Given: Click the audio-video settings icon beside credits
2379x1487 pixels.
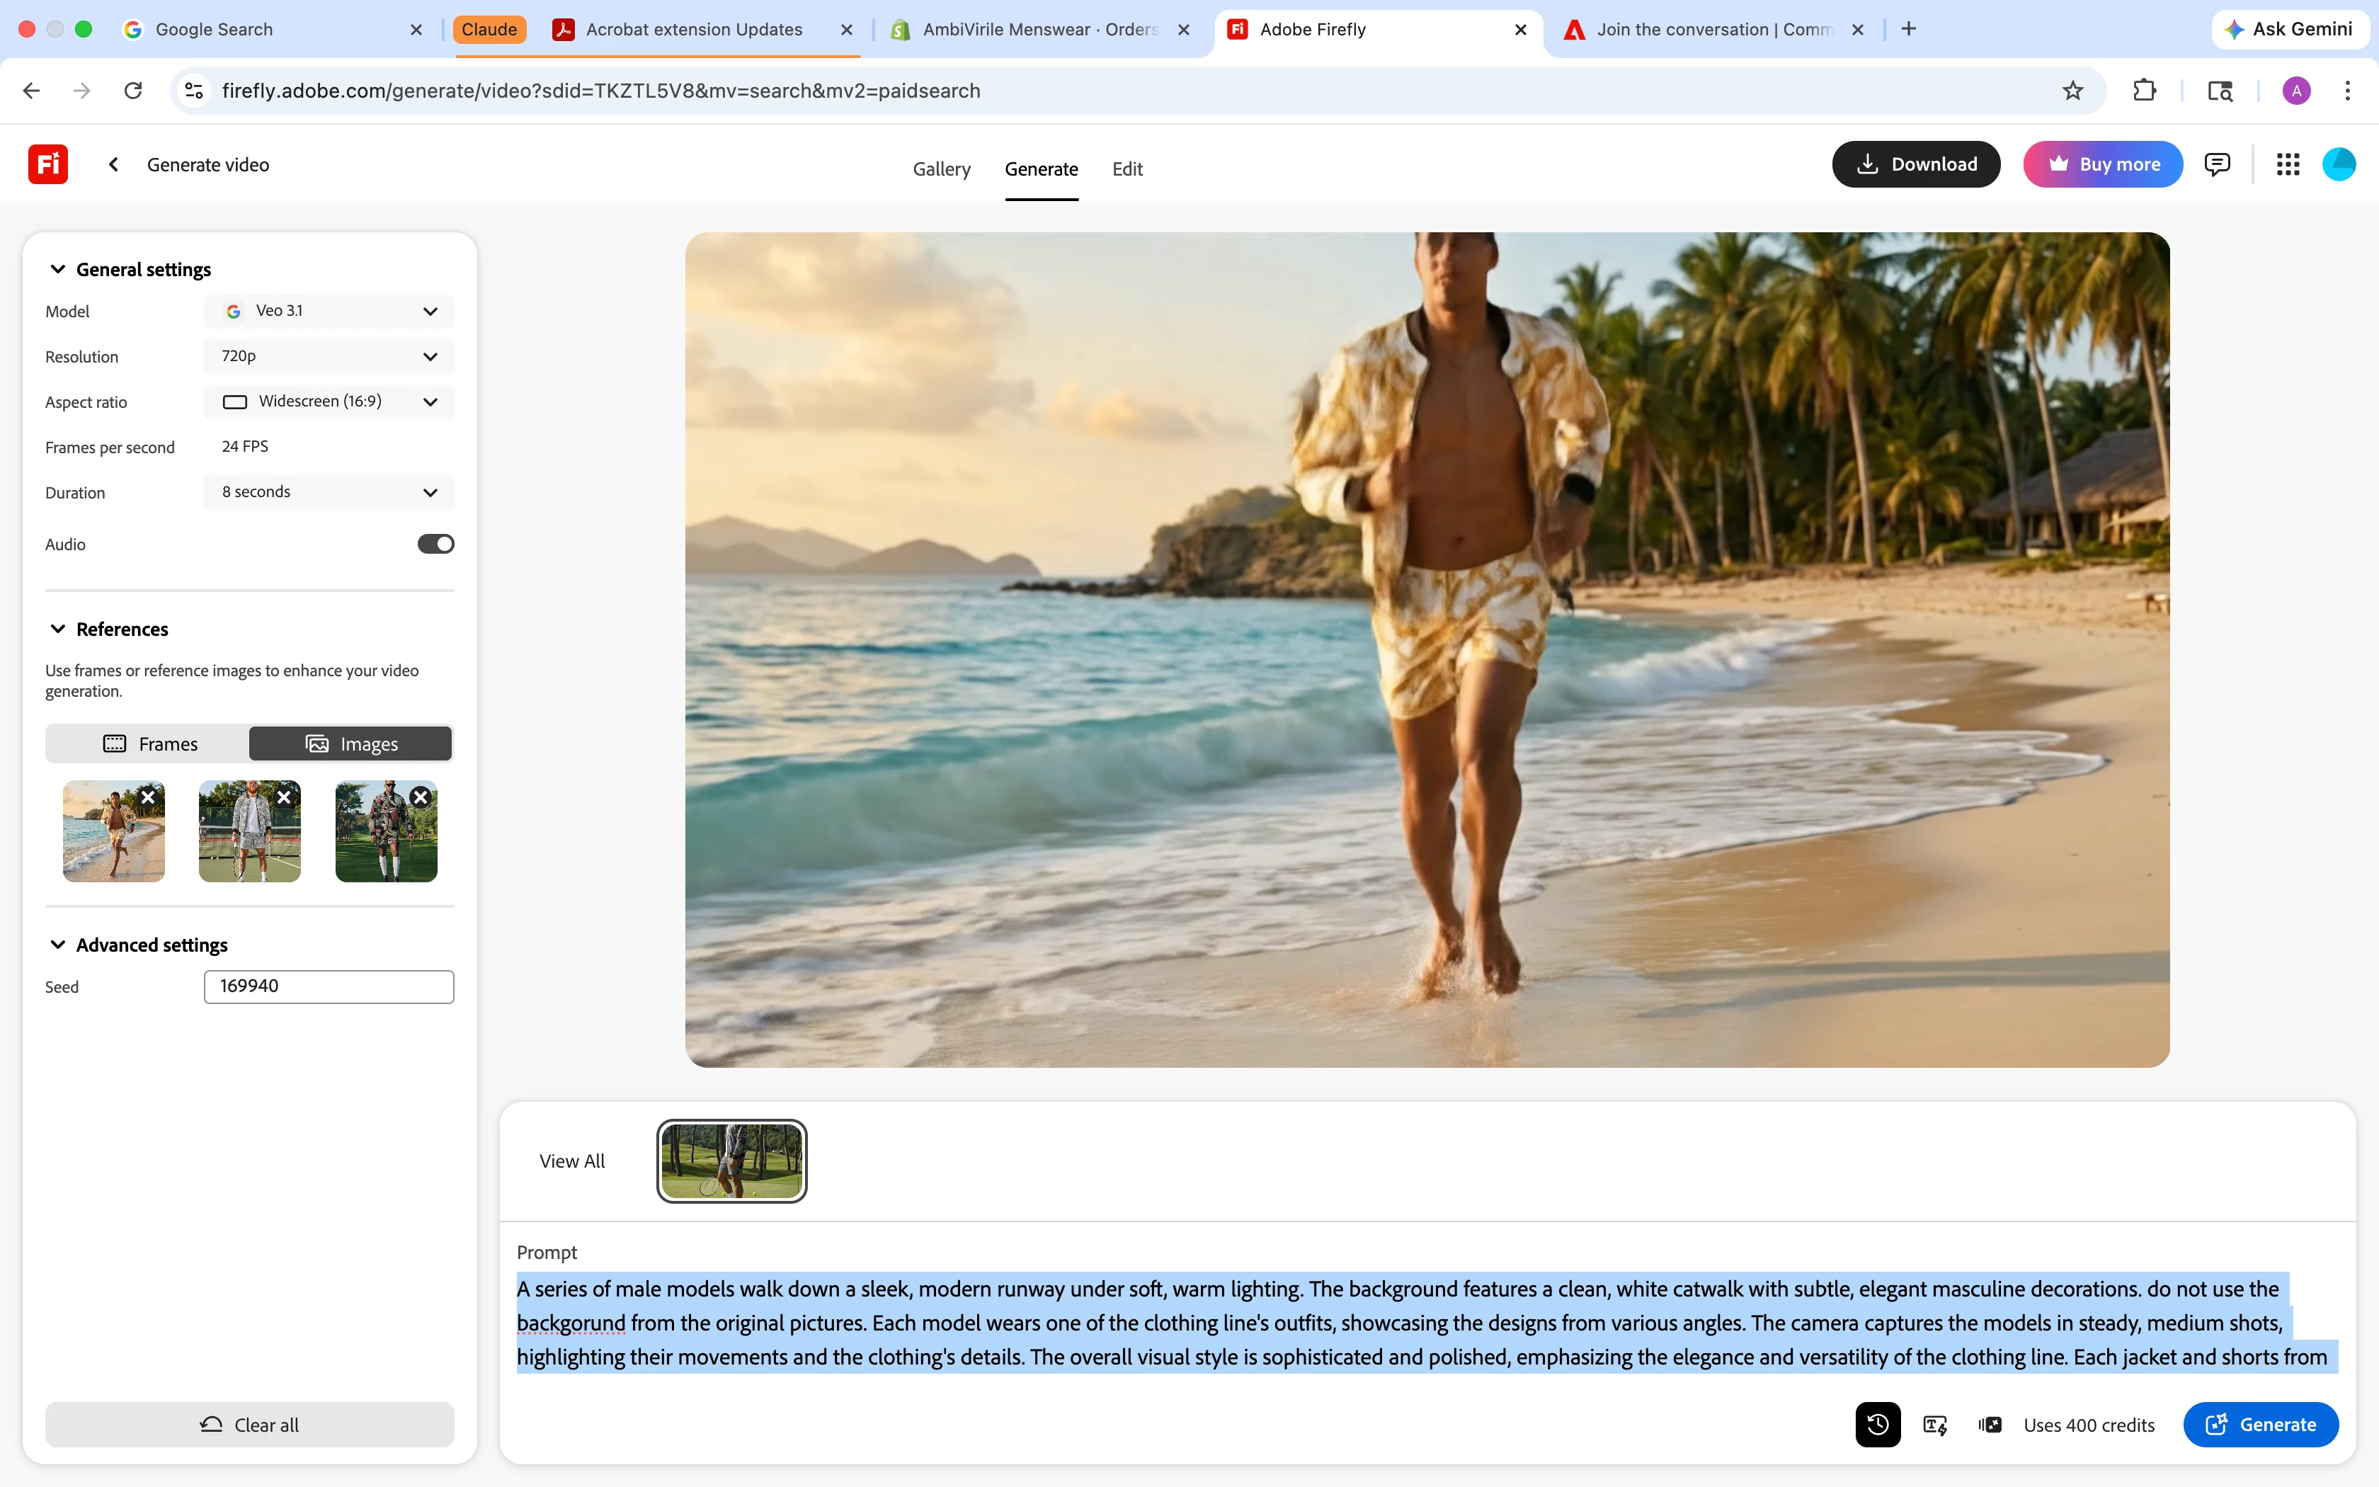Looking at the screenshot, I should 1990,1424.
